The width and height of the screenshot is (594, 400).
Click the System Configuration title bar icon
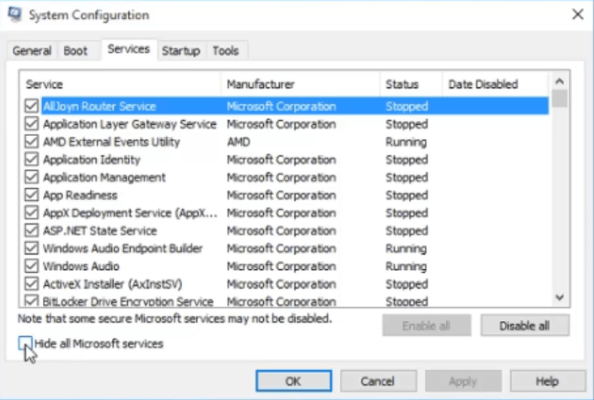click(x=15, y=14)
